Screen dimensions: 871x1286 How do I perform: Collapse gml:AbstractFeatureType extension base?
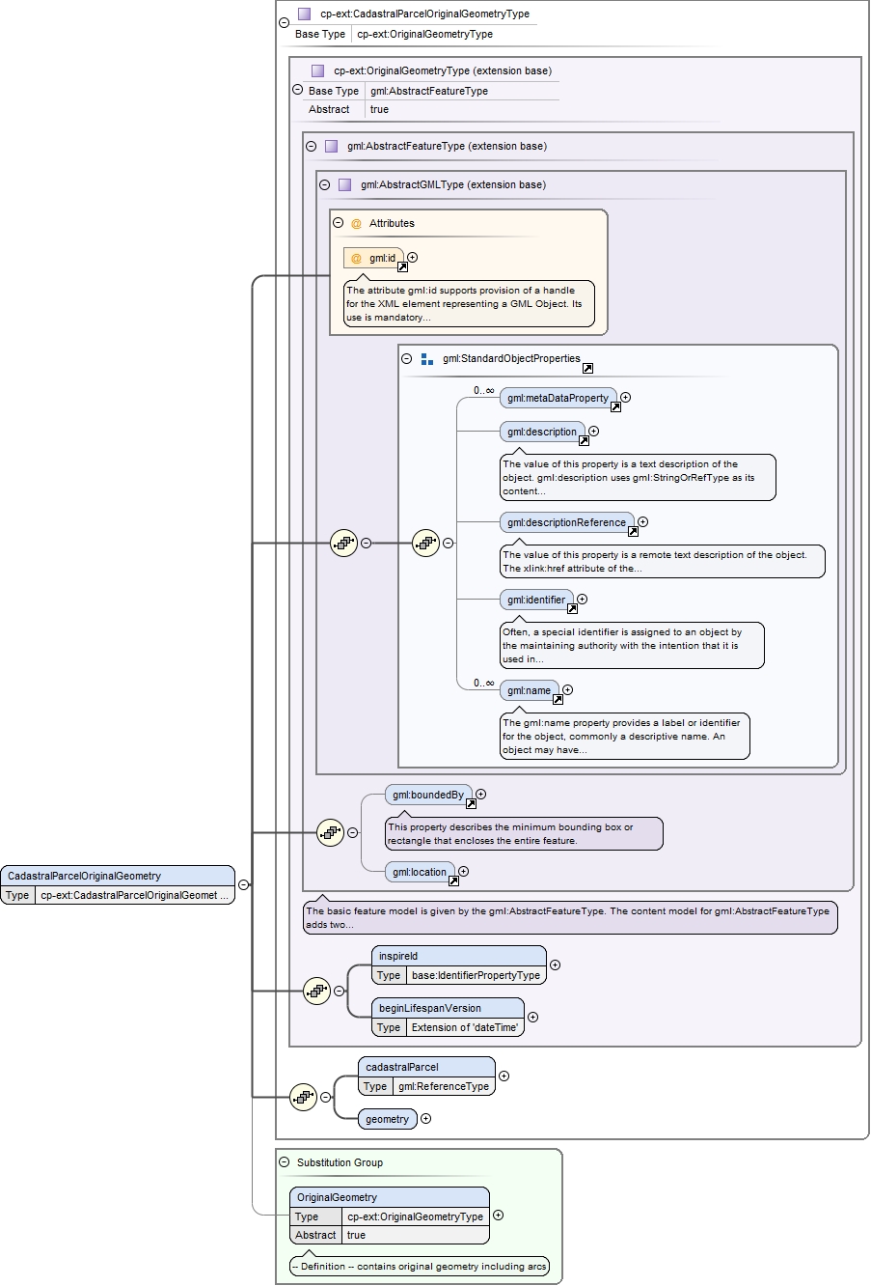click(x=311, y=147)
